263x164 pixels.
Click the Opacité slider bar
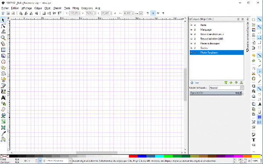point(216,93)
